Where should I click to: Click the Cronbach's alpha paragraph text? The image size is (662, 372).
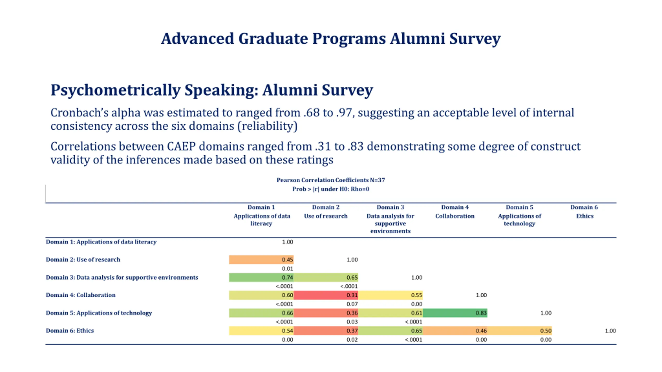tap(312, 119)
